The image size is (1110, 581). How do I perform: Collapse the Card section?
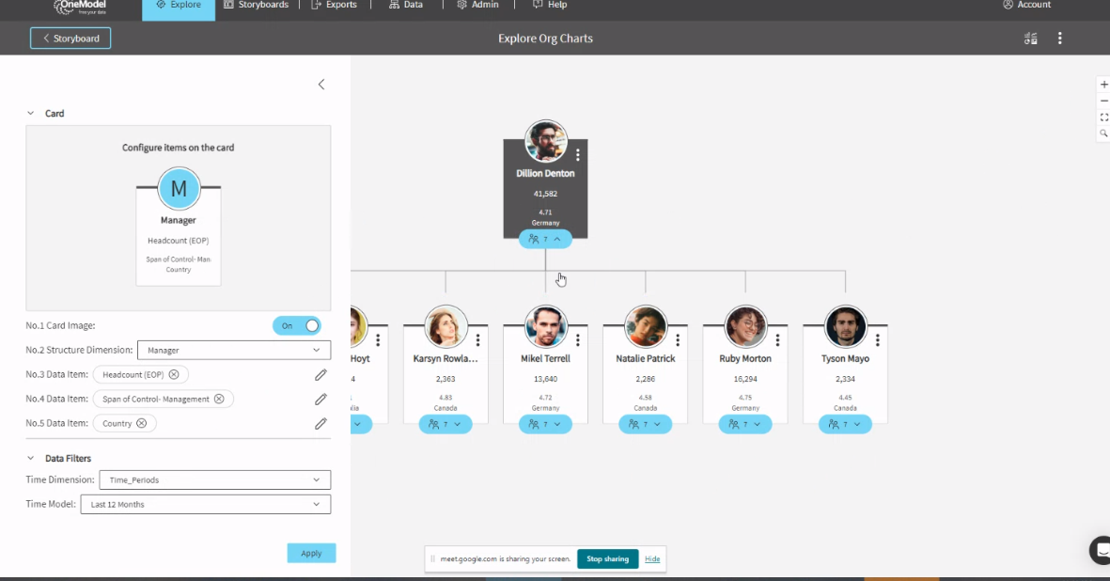[30, 113]
